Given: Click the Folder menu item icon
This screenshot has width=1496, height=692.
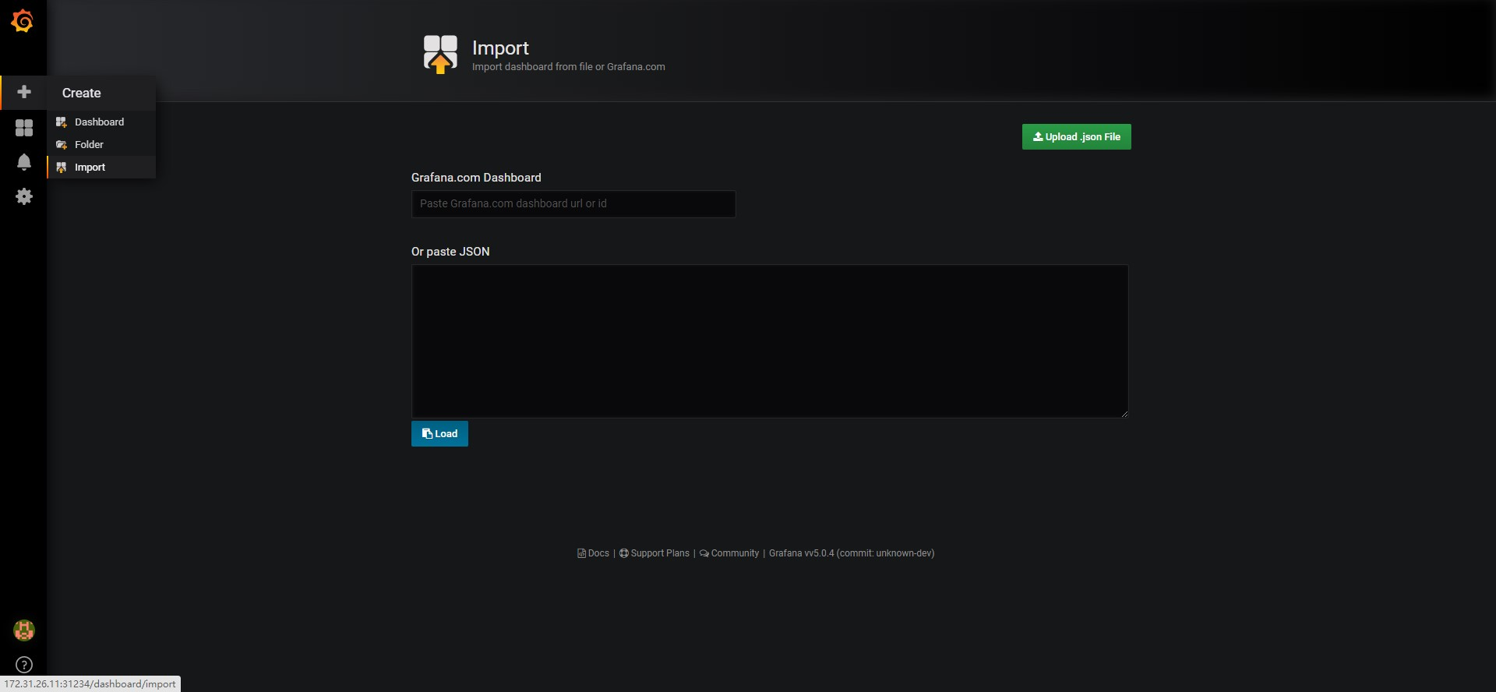Looking at the screenshot, I should (62, 145).
